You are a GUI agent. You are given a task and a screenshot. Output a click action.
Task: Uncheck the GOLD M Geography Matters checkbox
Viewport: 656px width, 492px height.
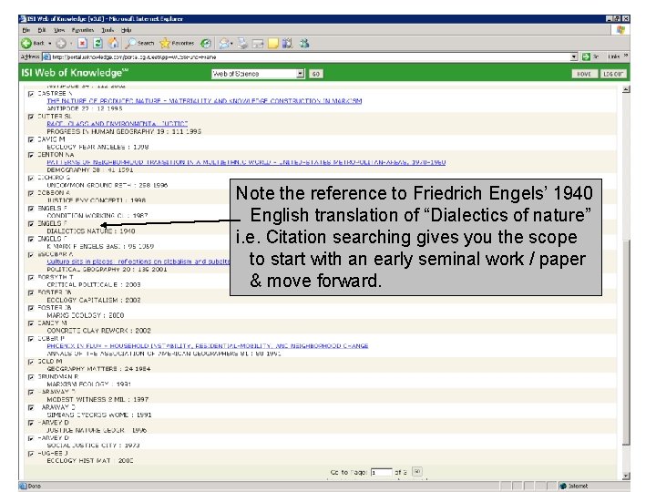coord(31,362)
